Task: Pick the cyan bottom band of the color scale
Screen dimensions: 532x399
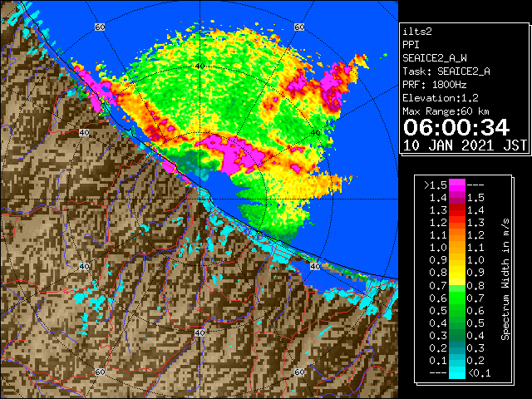Action: pos(457,372)
